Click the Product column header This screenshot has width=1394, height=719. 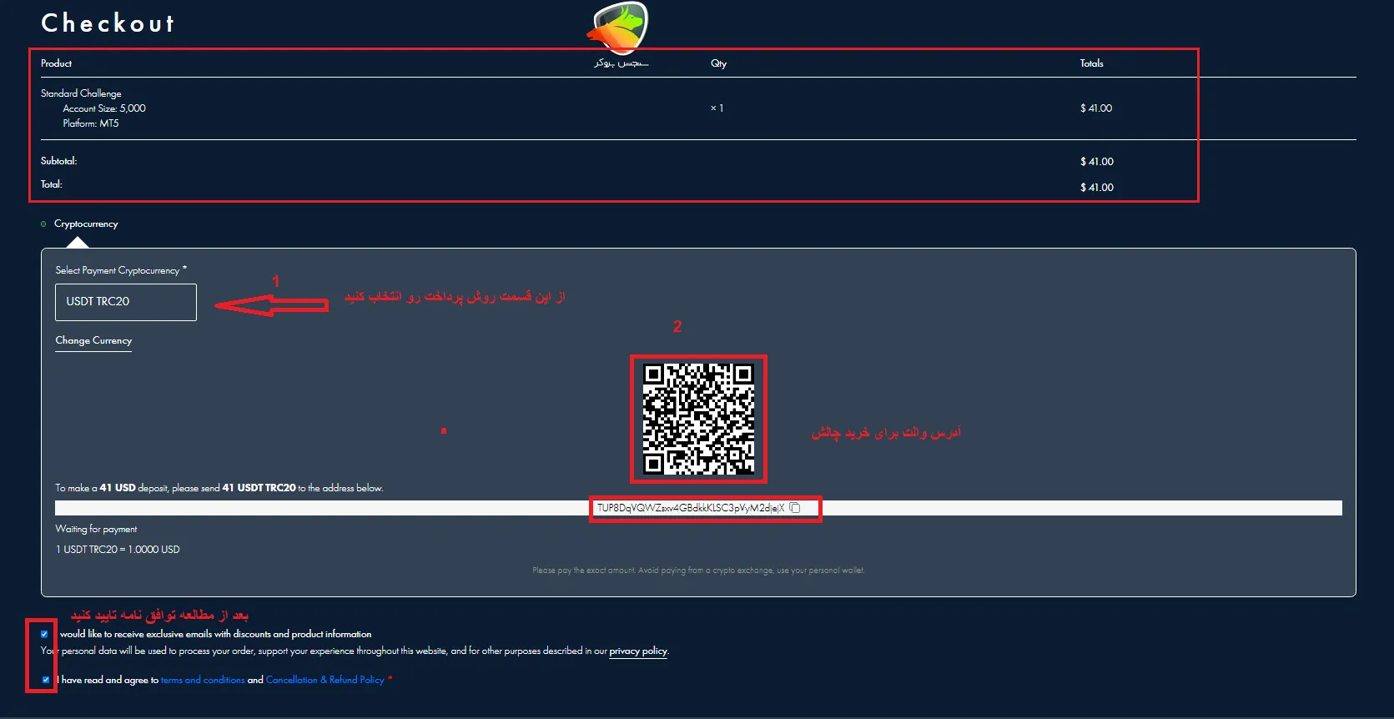click(x=56, y=63)
